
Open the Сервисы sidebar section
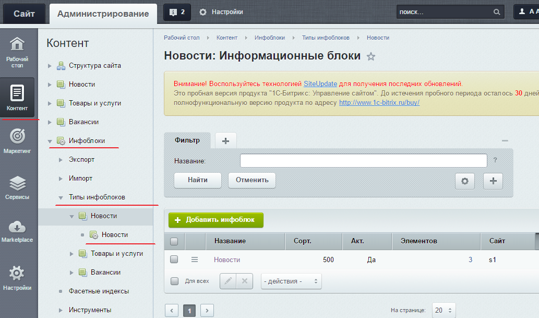click(17, 187)
